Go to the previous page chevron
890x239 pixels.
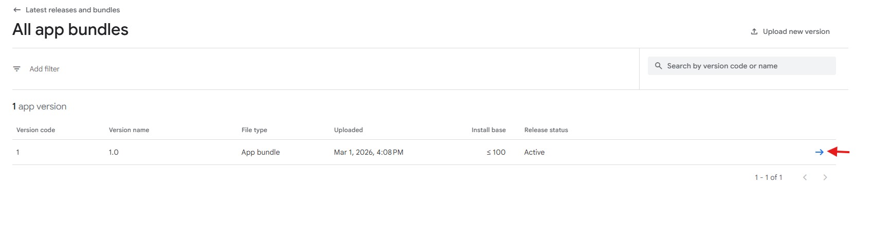click(x=805, y=177)
